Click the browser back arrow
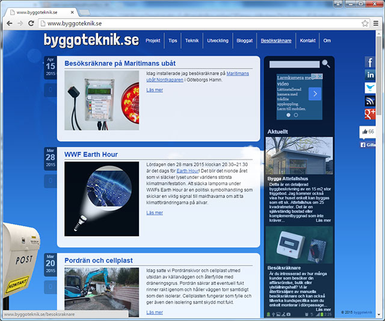The width and height of the screenshot is (385, 321). click(x=10, y=23)
